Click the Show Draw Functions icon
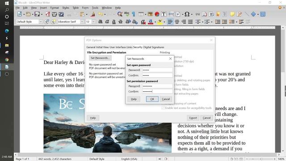Viewport: 286px width, 161px height. click(x=263, y=14)
